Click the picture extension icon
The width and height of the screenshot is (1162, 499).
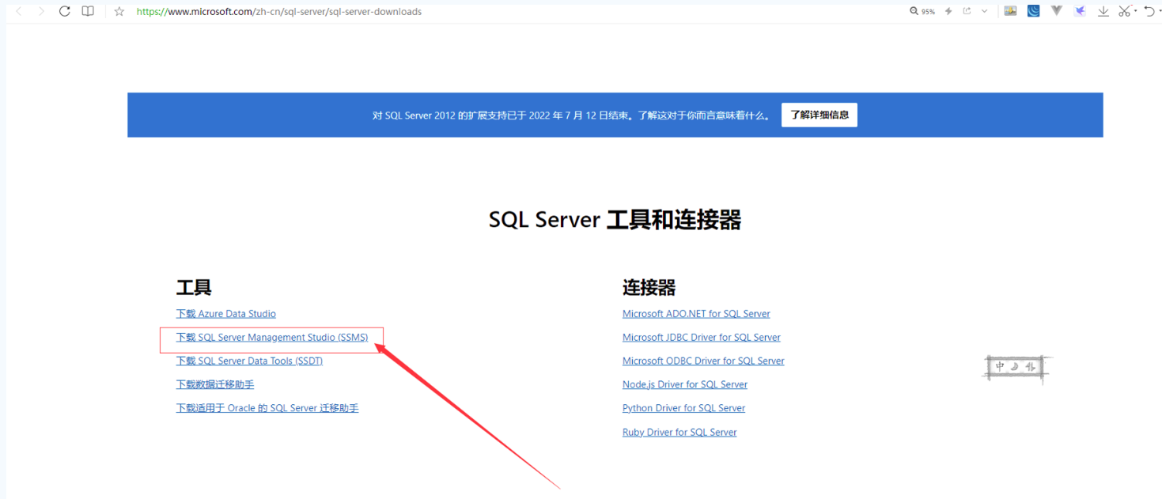1010,11
